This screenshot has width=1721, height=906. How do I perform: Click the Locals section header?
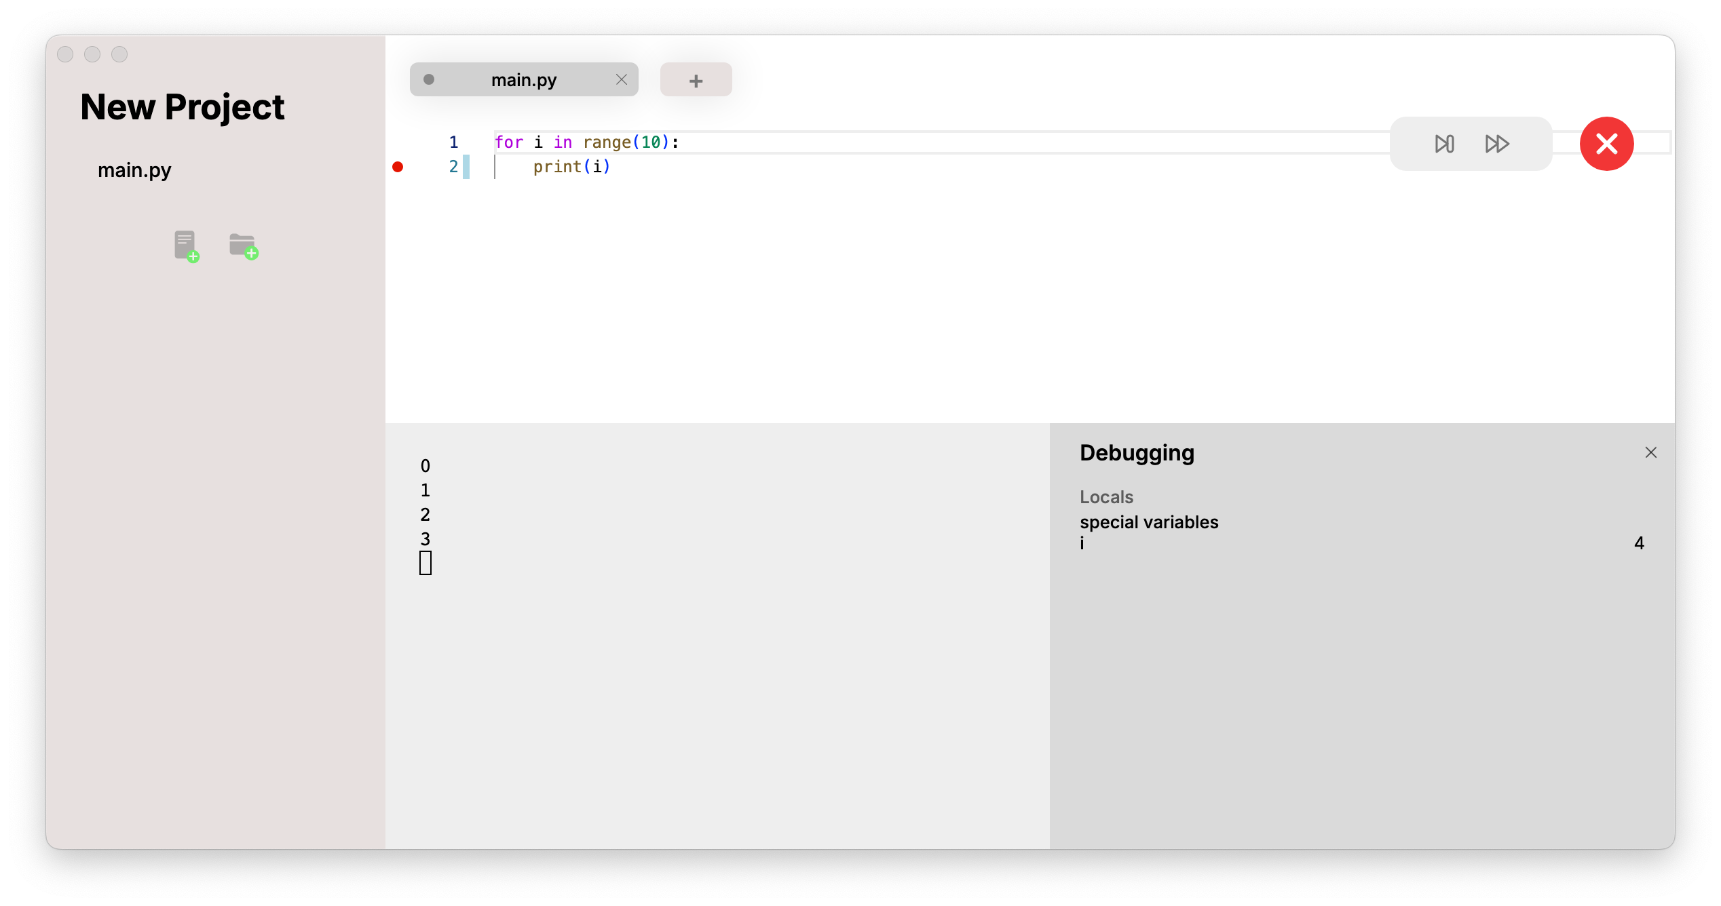[x=1106, y=497]
